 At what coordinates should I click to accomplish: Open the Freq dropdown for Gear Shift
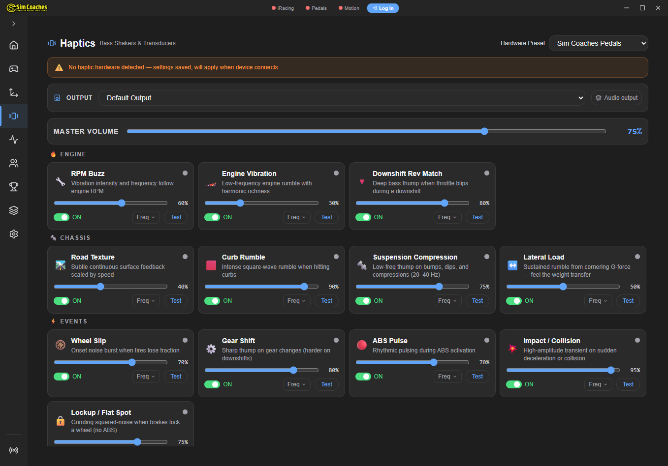click(296, 384)
